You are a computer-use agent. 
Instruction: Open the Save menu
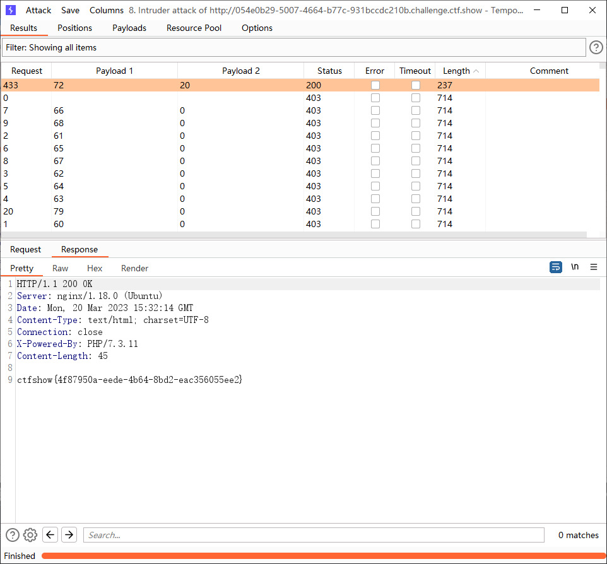click(x=70, y=11)
